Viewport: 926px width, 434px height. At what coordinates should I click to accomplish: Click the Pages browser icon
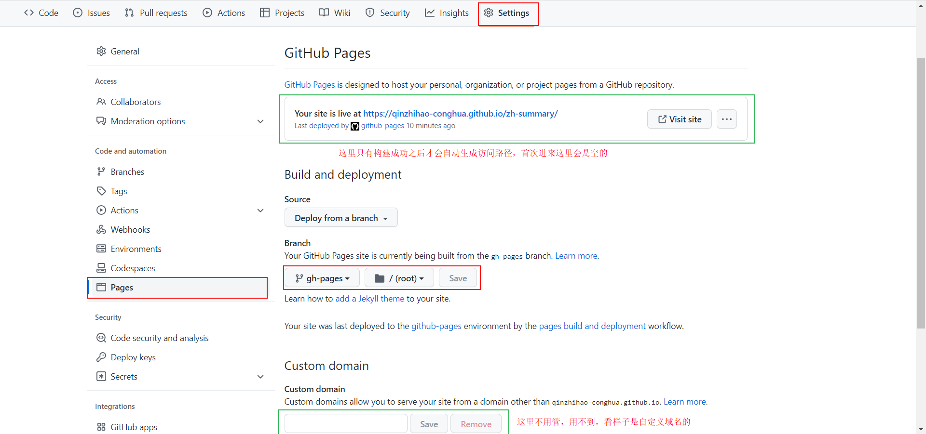click(101, 287)
